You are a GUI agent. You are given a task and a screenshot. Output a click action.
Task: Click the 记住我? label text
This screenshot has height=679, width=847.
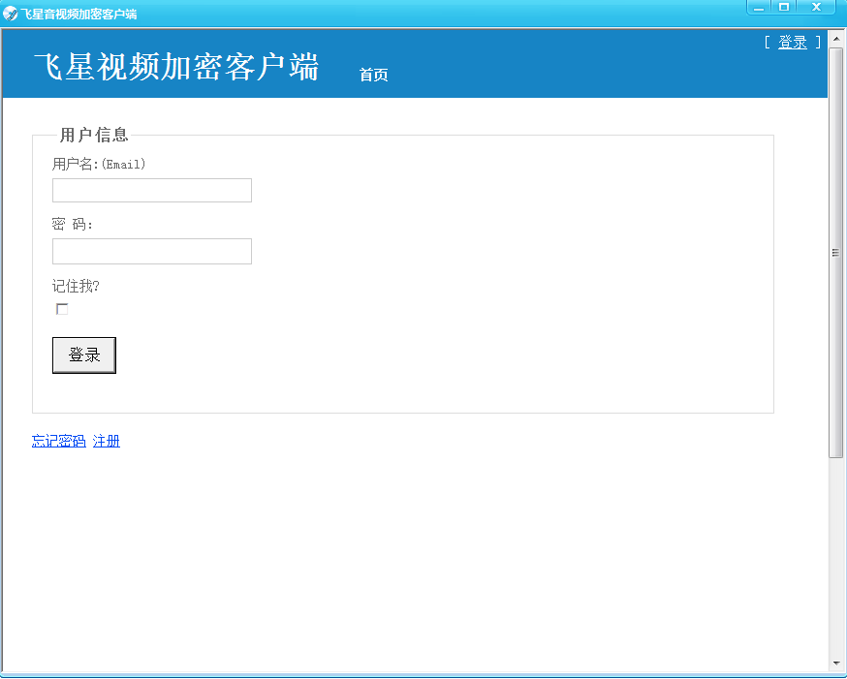76,286
